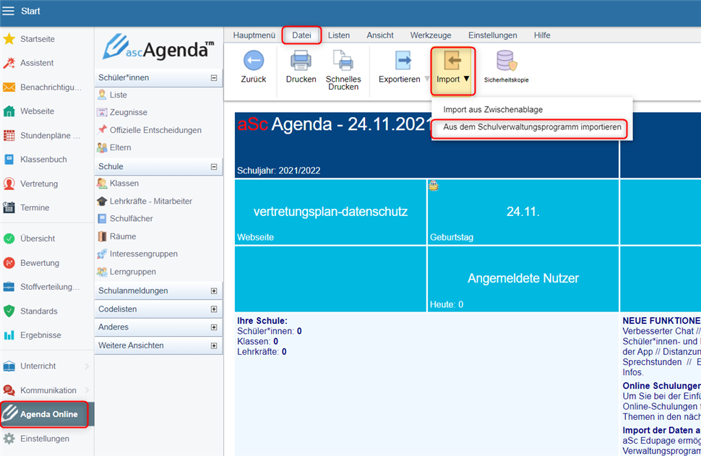Open the Werkzeuge tab

431,35
